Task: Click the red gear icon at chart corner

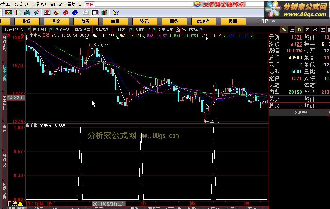Action: [x=9, y=35]
